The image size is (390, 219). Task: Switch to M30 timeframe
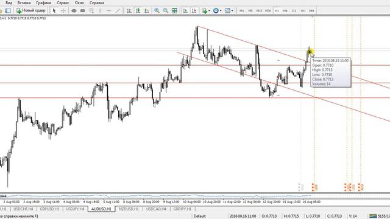(268, 11)
